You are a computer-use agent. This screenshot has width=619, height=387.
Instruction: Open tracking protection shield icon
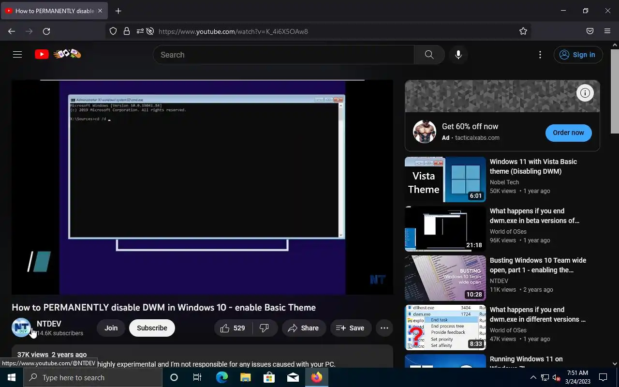click(x=113, y=31)
